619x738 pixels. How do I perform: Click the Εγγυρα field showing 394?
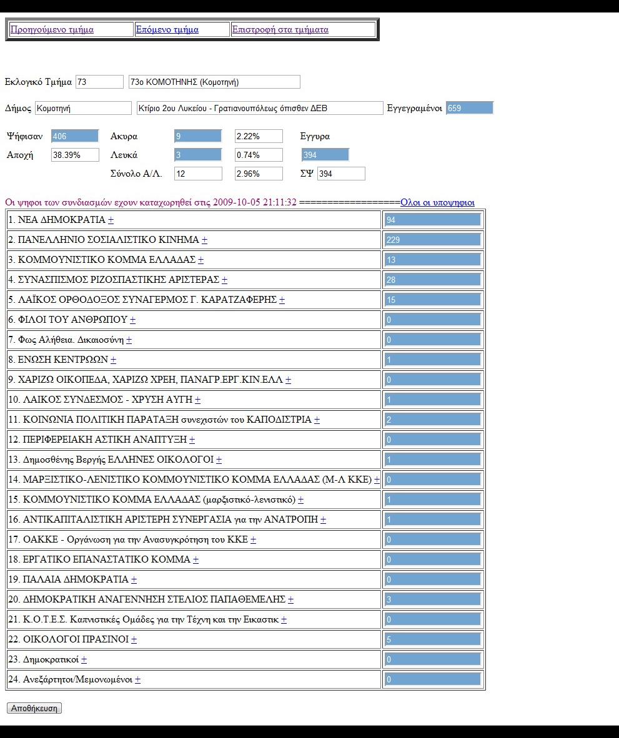pos(325,155)
